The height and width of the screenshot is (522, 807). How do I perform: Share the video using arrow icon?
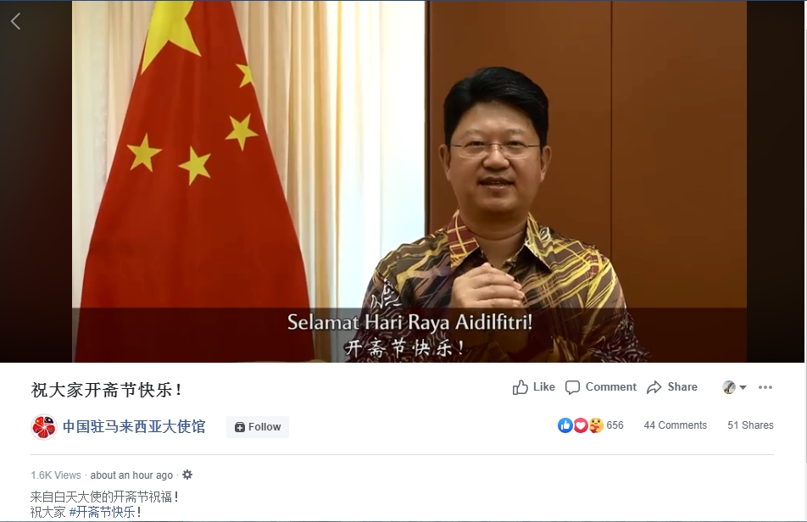coord(672,386)
